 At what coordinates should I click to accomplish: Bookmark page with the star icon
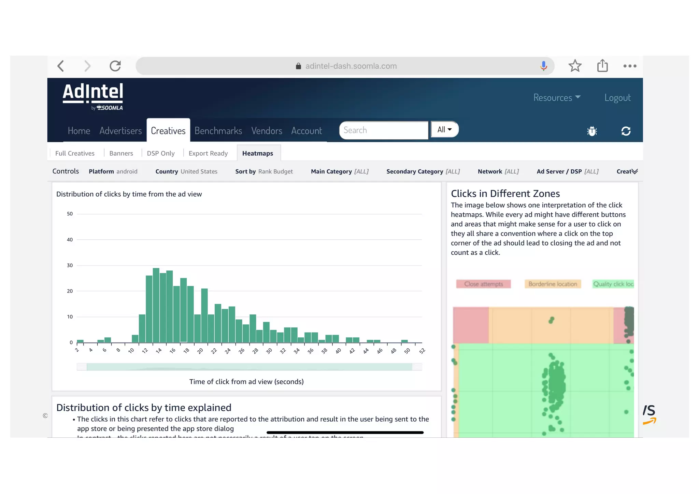click(575, 66)
